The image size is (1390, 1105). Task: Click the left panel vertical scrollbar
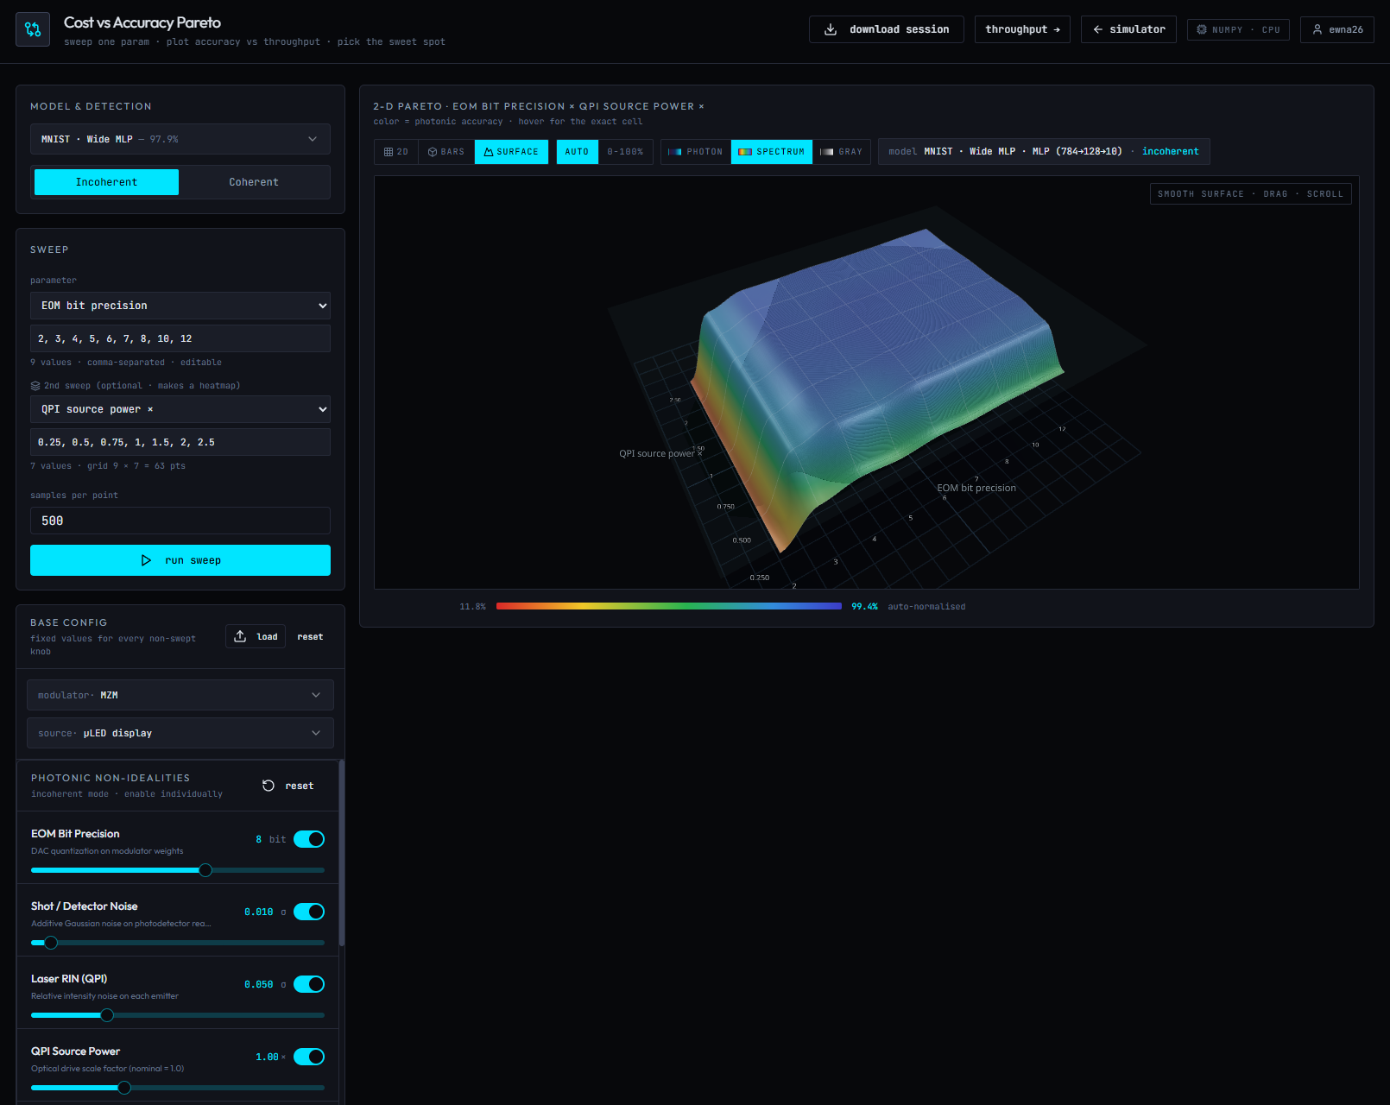click(x=342, y=853)
